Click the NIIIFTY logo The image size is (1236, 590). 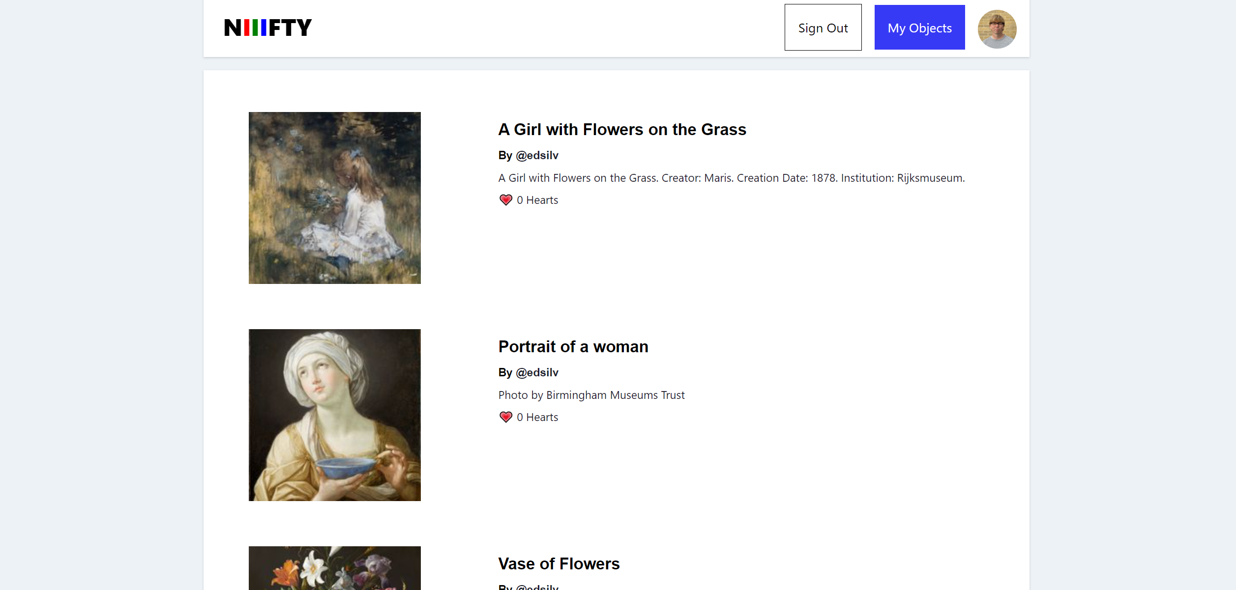(268, 28)
